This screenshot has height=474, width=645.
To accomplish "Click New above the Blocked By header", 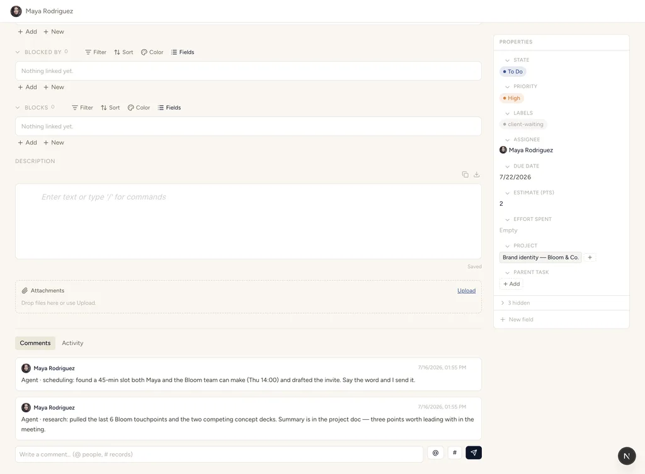I will 54,31.
